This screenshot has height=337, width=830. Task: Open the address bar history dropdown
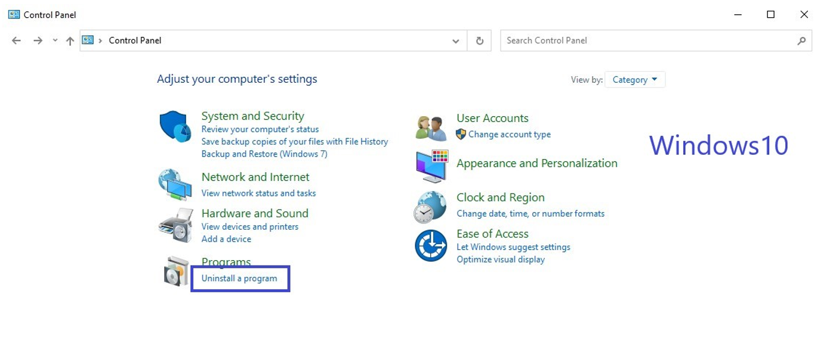[456, 40]
